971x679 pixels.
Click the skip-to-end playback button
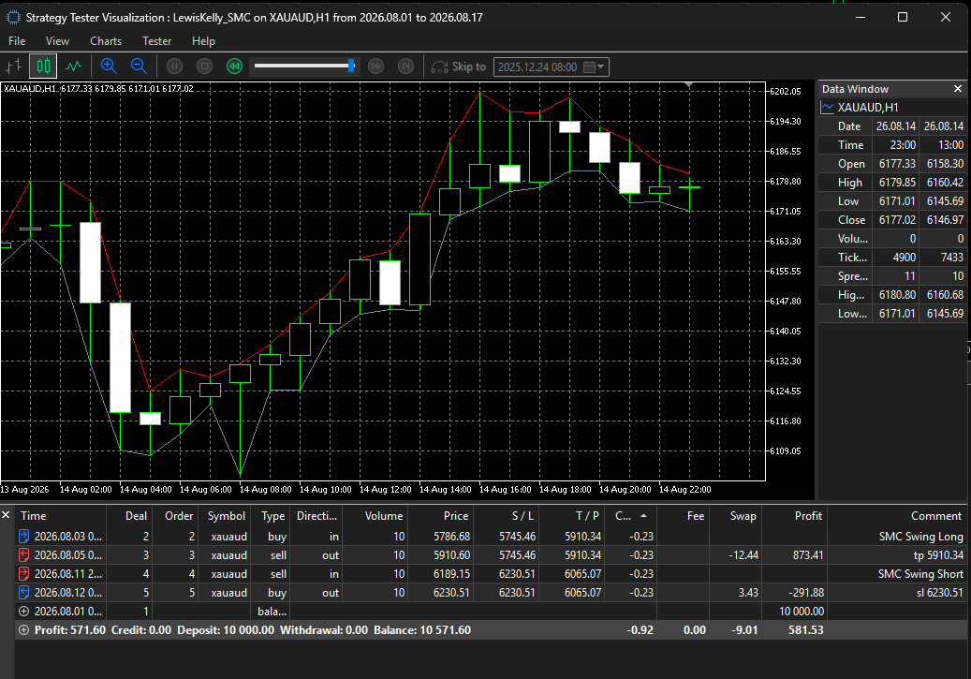(405, 66)
